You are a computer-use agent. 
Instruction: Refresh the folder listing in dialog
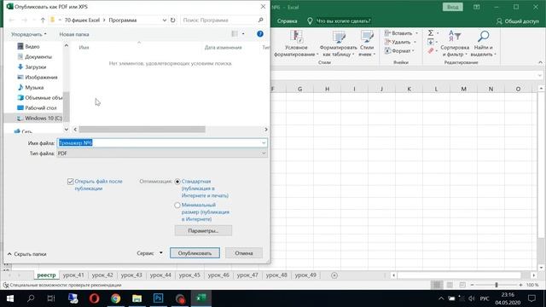172,20
